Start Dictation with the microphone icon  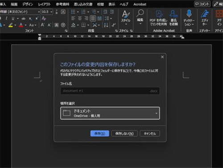point(189,13)
